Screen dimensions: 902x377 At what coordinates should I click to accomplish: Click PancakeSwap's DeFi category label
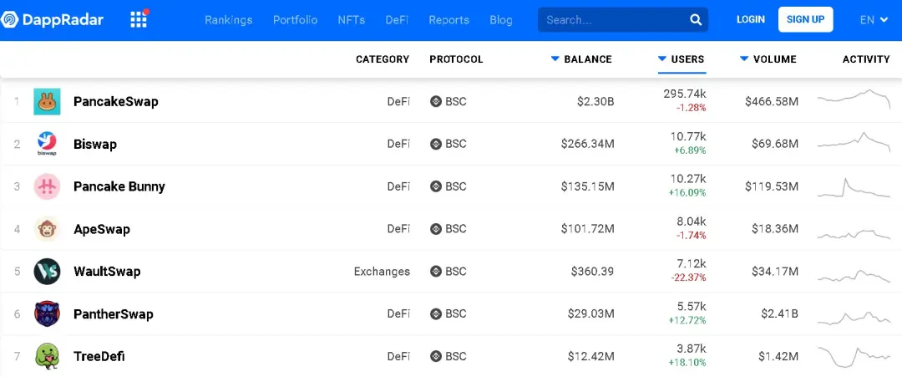coord(398,102)
